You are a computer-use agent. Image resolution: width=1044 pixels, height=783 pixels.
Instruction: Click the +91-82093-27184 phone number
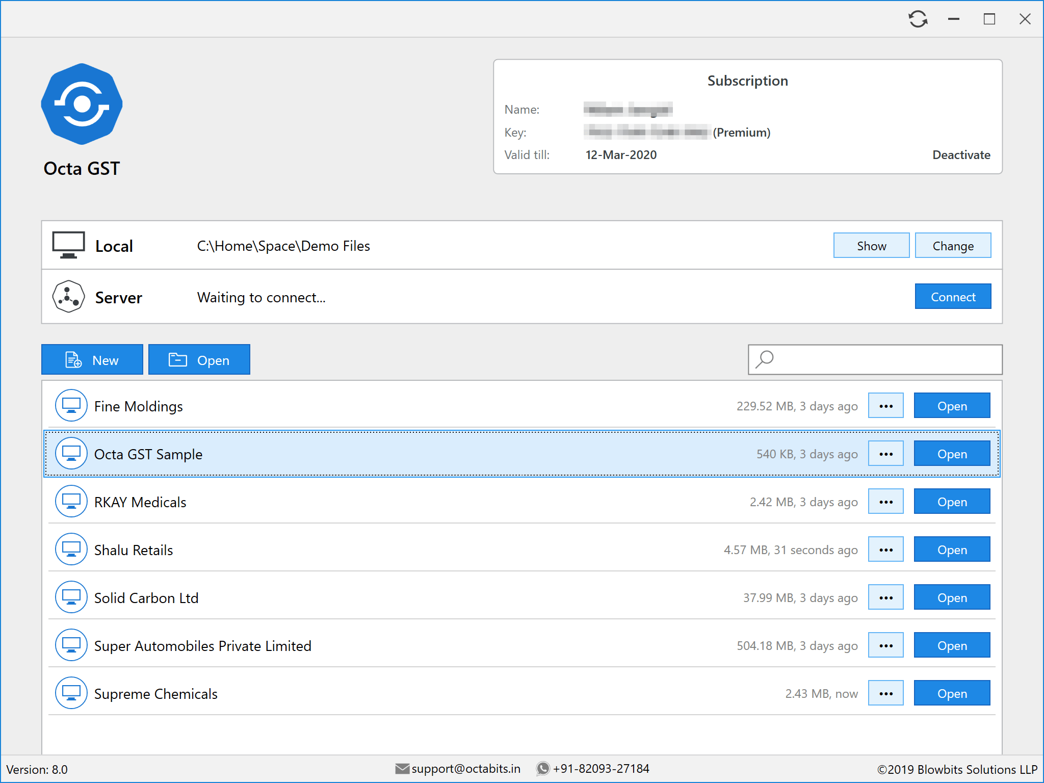[601, 769]
